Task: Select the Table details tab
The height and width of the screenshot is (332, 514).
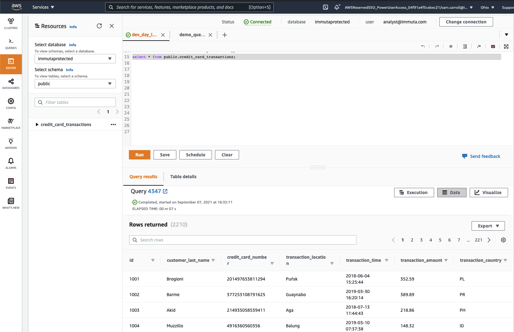Action: coord(183,177)
